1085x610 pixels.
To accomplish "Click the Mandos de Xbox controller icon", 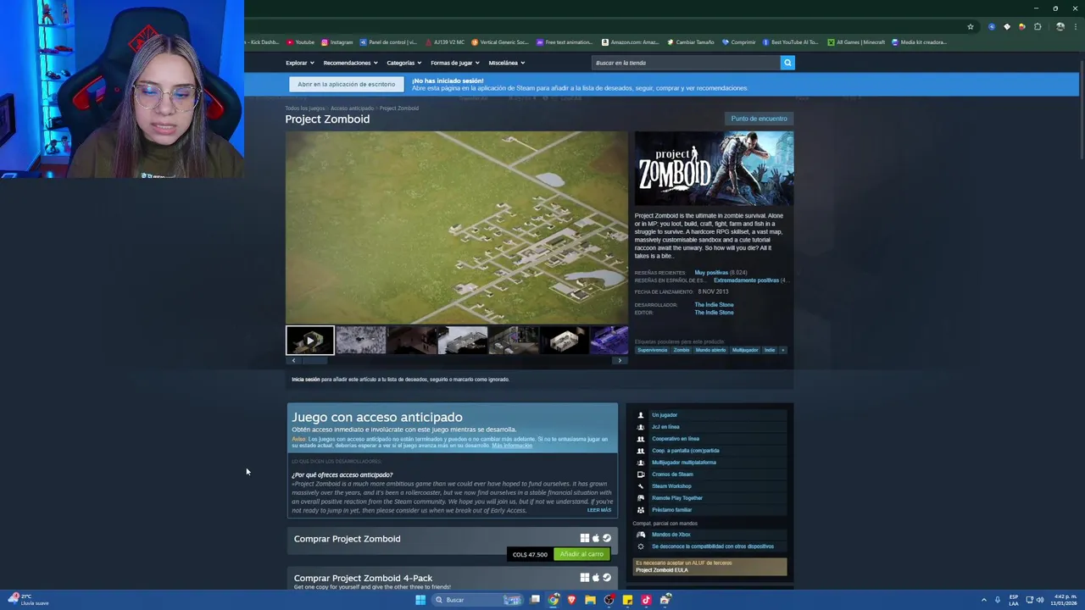I will [x=641, y=535].
